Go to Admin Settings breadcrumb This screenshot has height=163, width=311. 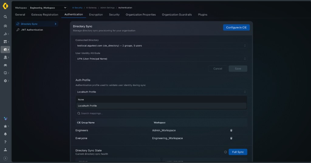[107, 8]
